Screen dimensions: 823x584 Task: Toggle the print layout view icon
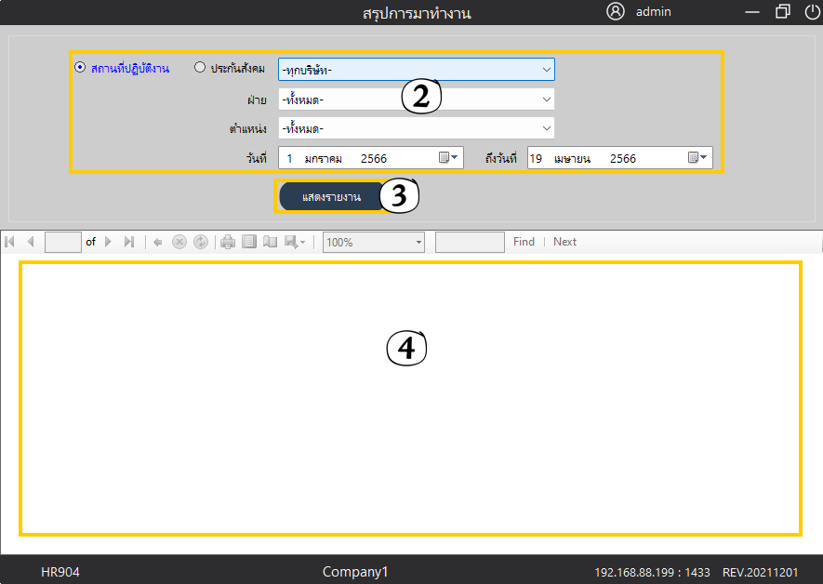point(248,242)
